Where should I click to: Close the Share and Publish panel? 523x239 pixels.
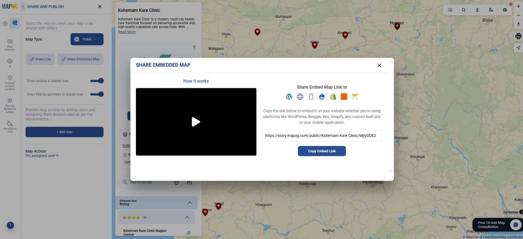[x=100, y=7]
